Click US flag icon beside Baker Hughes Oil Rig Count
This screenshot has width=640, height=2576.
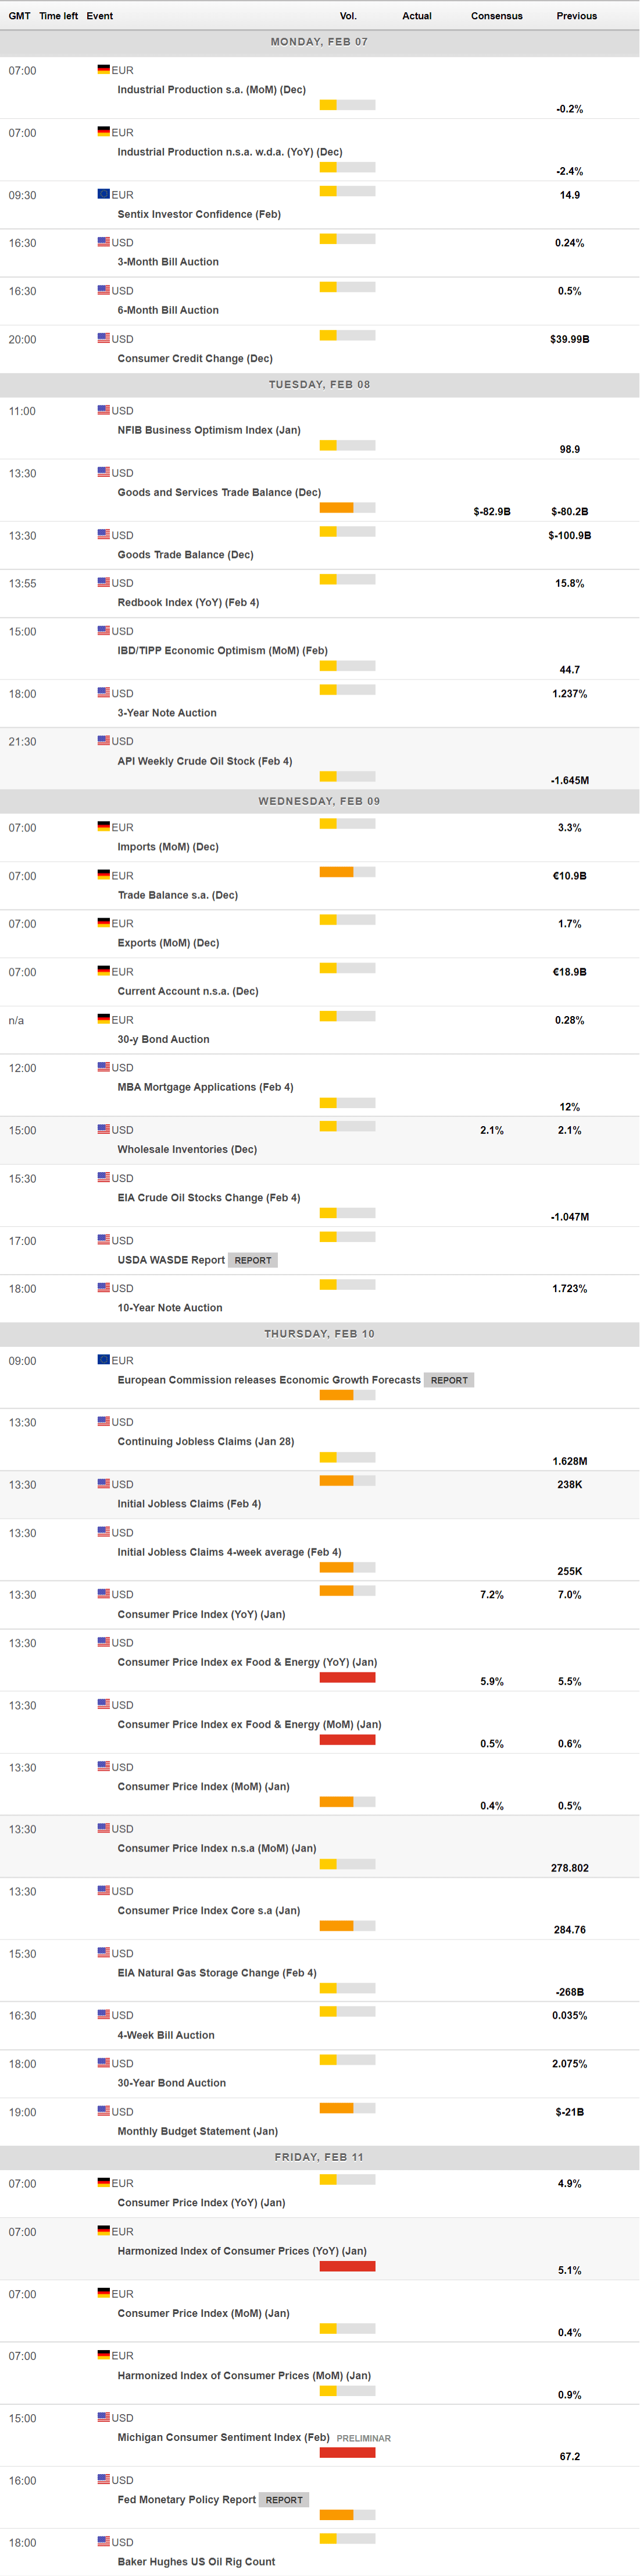pos(104,2541)
